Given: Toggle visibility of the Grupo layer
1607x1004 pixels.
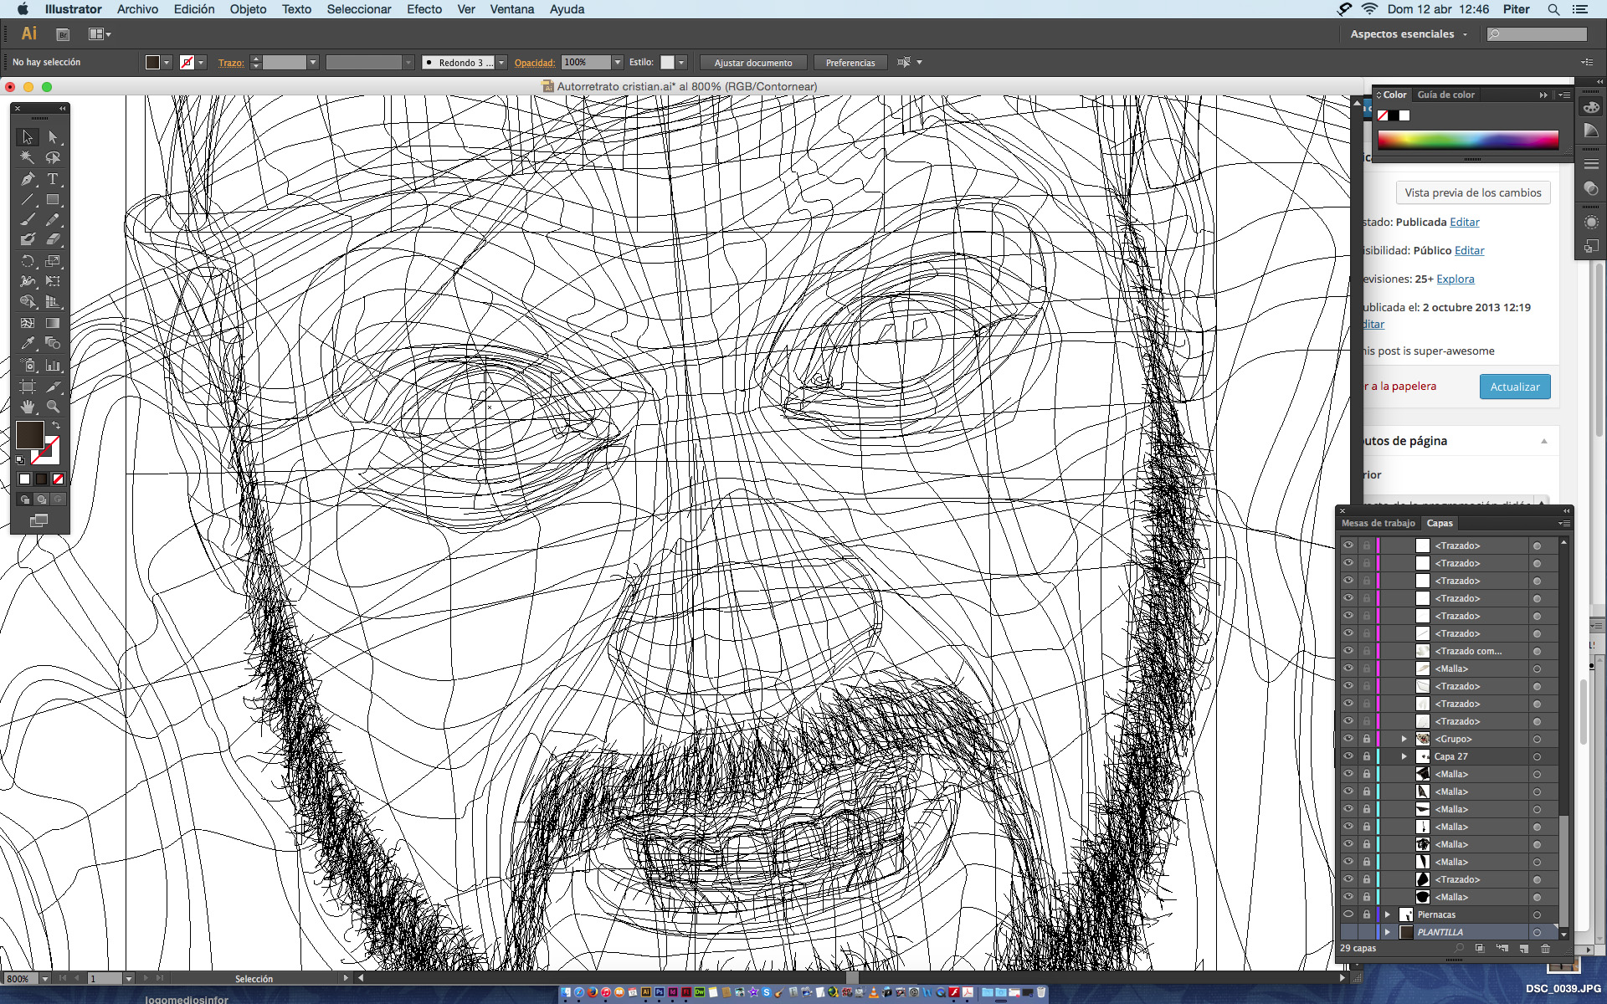Looking at the screenshot, I should (x=1348, y=739).
